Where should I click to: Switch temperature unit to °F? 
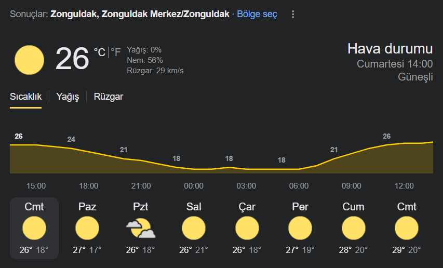tap(115, 52)
